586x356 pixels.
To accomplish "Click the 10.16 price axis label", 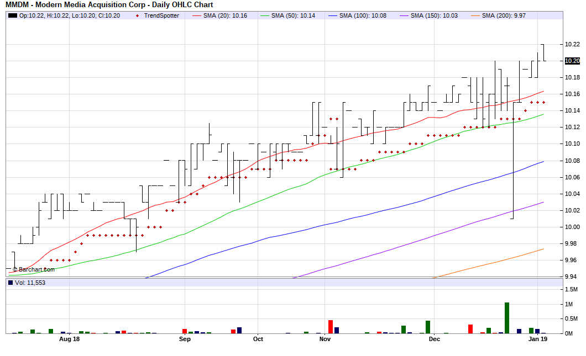I will tap(572, 94).
